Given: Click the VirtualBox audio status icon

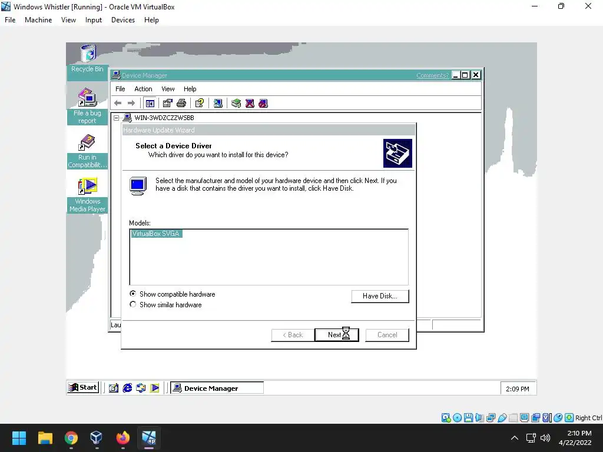Looking at the screenshot, I should tap(479, 418).
